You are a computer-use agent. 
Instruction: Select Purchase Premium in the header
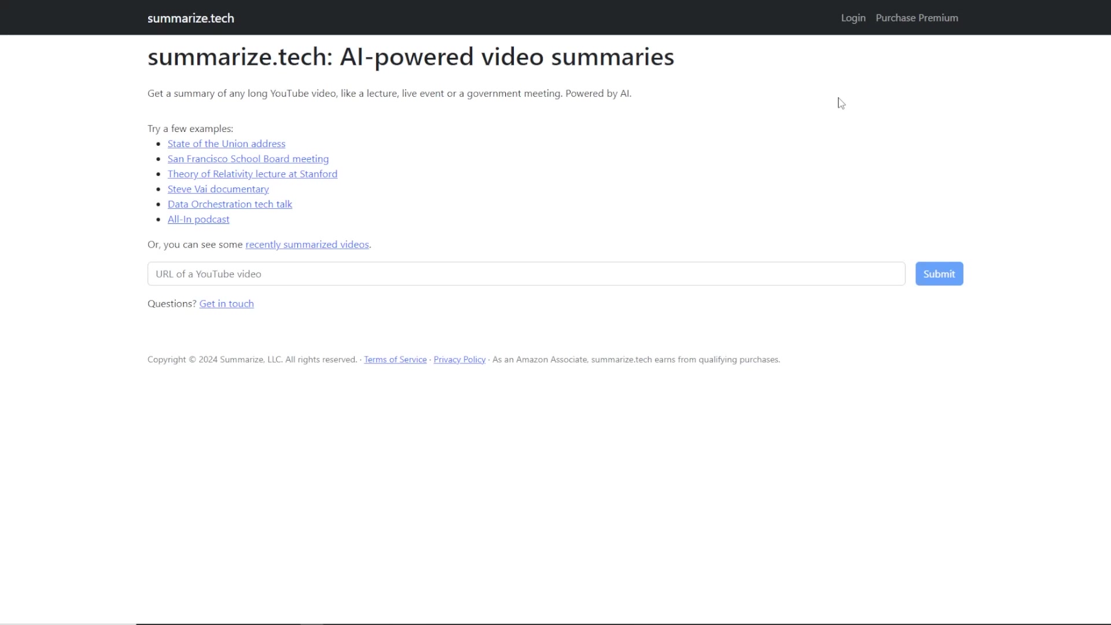tap(917, 17)
